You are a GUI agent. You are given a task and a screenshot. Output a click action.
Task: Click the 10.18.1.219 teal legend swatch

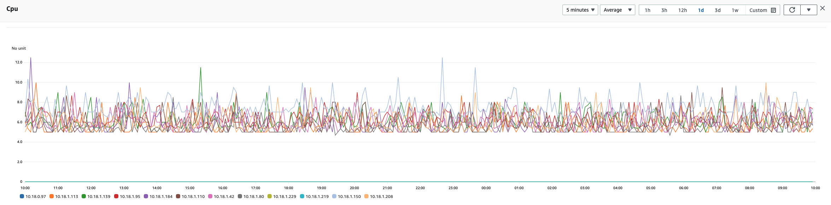pos(302,196)
